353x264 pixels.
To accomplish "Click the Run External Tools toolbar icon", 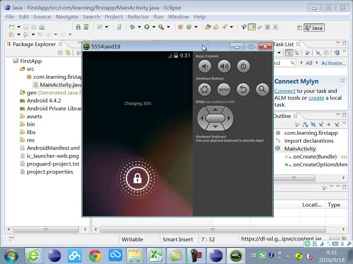I will tap(161, 27).
